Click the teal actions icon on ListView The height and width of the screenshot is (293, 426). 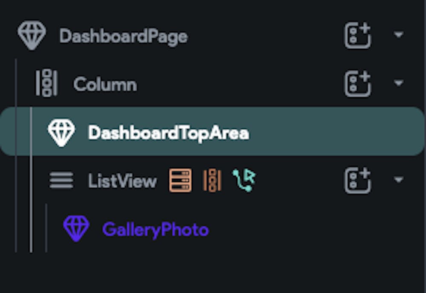pos(244,180)
